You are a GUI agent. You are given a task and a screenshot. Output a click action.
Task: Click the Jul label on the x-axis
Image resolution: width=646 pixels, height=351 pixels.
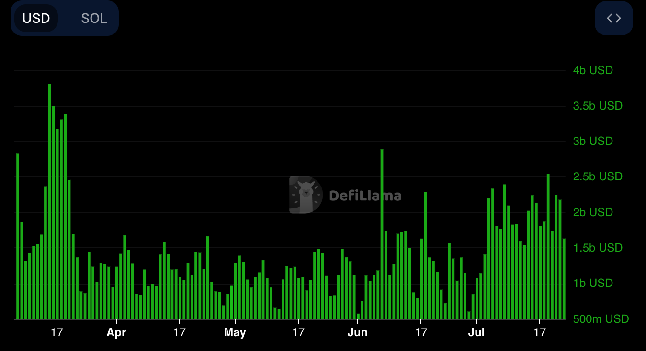click(476, 332)
